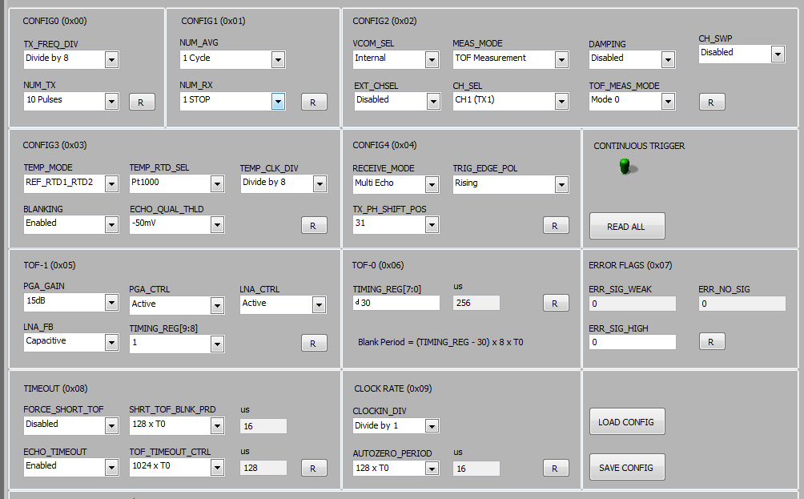Click the TIMING_REG[7:0] input field
The width and height of the screenshot is (804, 499).
pos(396,303)
